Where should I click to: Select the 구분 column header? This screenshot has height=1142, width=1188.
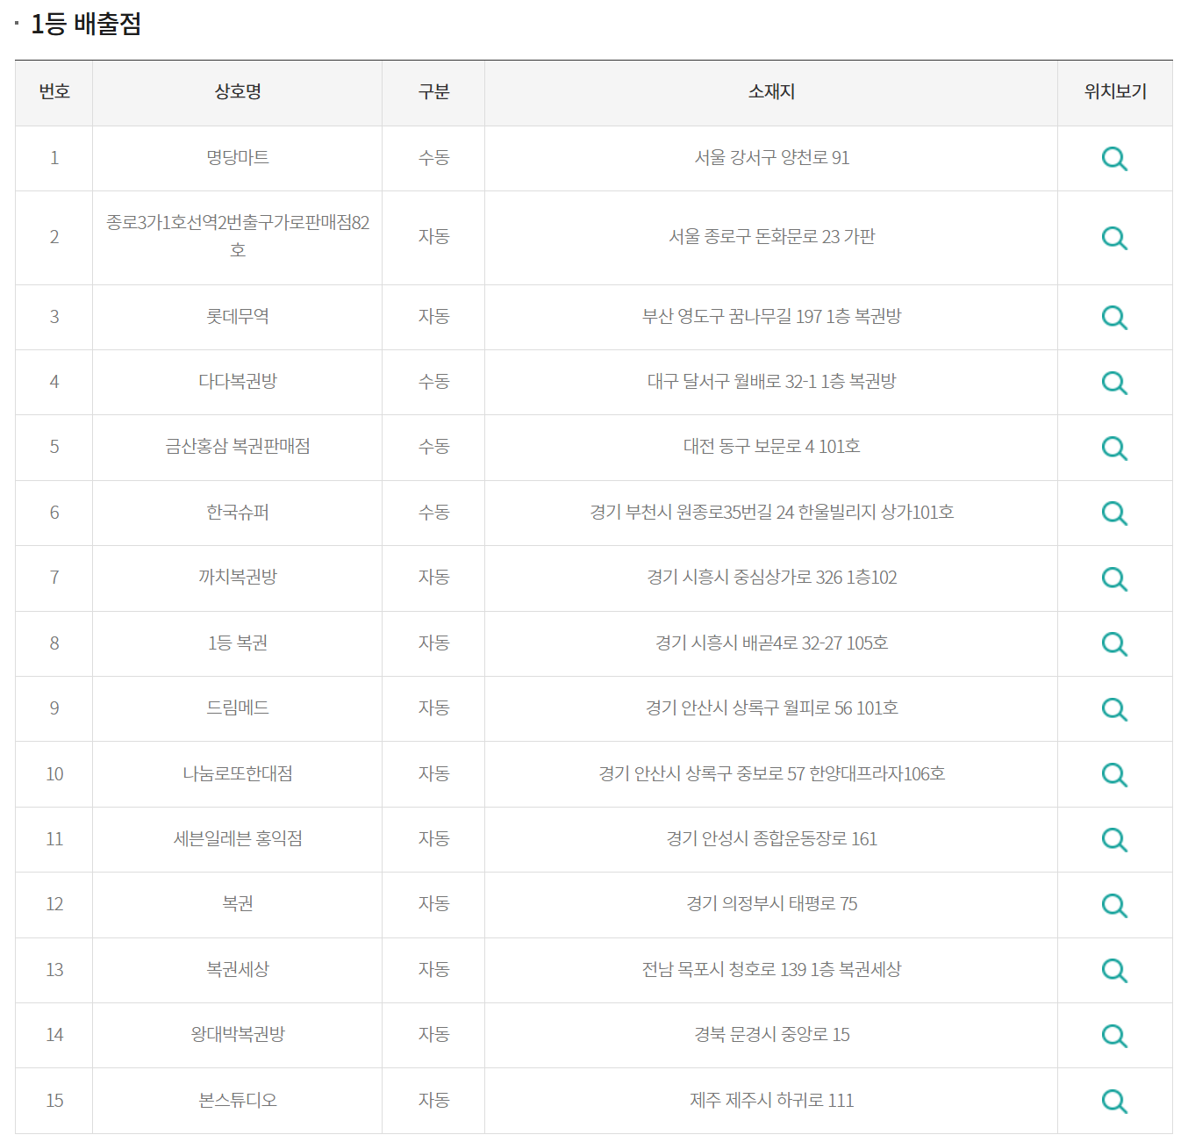pyautogui.click(x=433, y=92)
